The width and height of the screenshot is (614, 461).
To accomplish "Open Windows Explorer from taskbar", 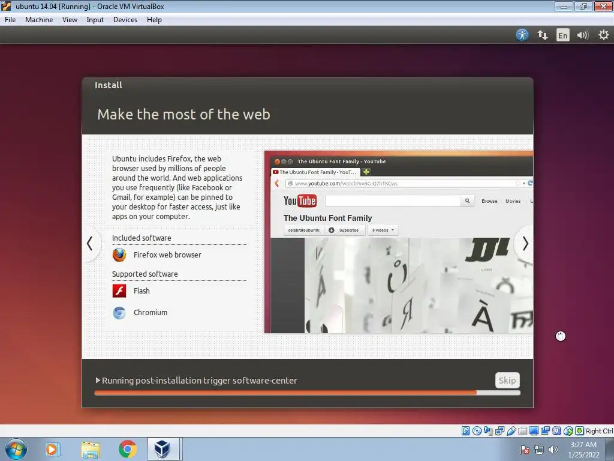I will coord(91,449).
